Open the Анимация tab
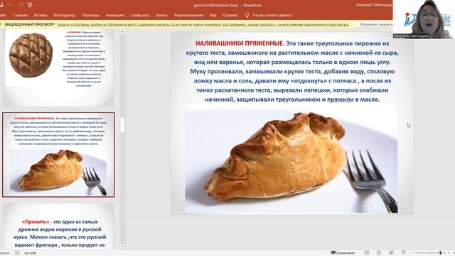 (114, 15)
